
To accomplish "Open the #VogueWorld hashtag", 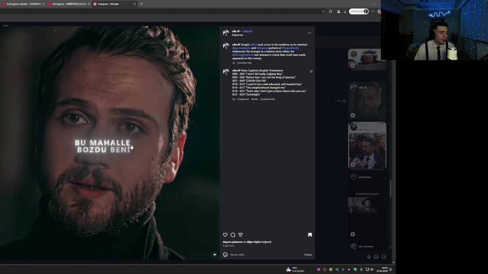I will click(290, 48).
